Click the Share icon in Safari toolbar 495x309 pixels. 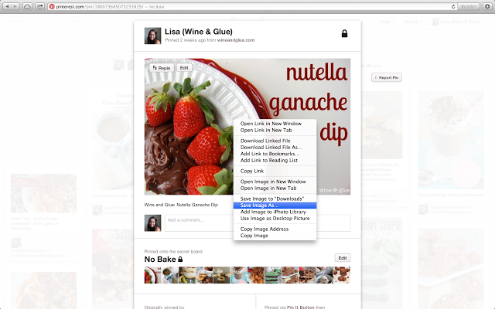coord(39,6)
